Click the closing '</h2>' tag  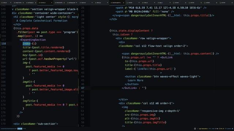click(17, 24)
